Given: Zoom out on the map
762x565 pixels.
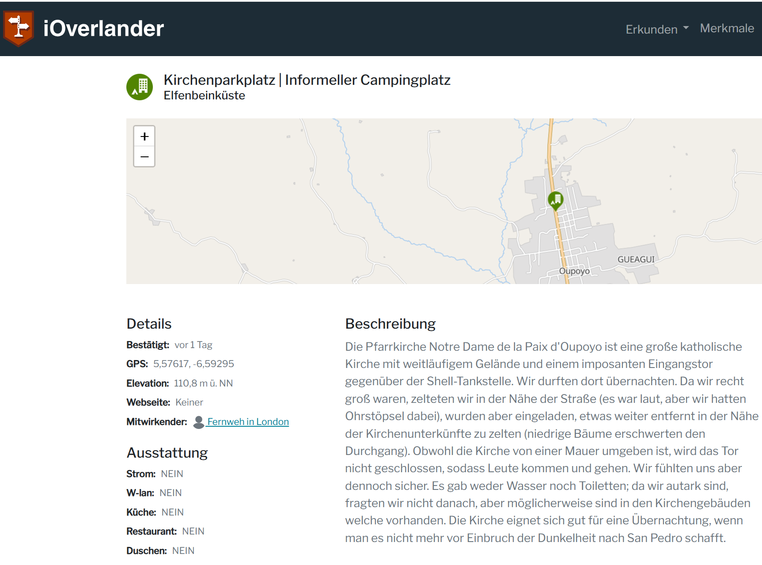Looking at the screenshot, I should coord(144,157).
